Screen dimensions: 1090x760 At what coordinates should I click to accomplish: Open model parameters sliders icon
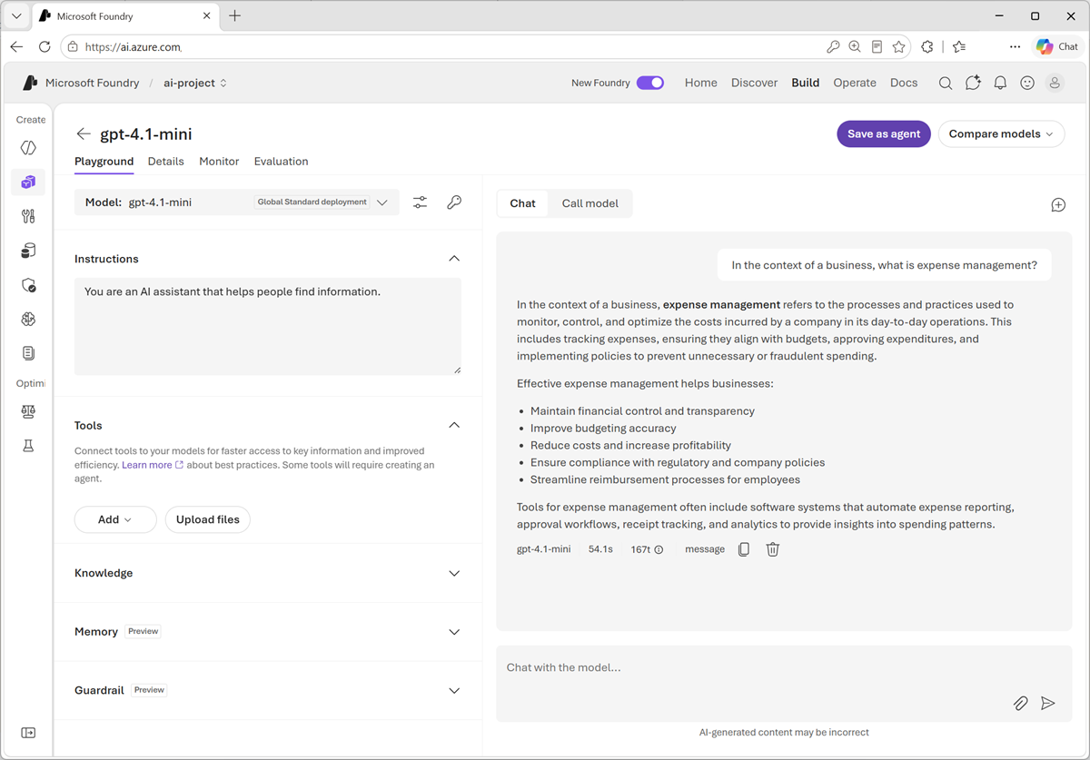pos(420,202)
